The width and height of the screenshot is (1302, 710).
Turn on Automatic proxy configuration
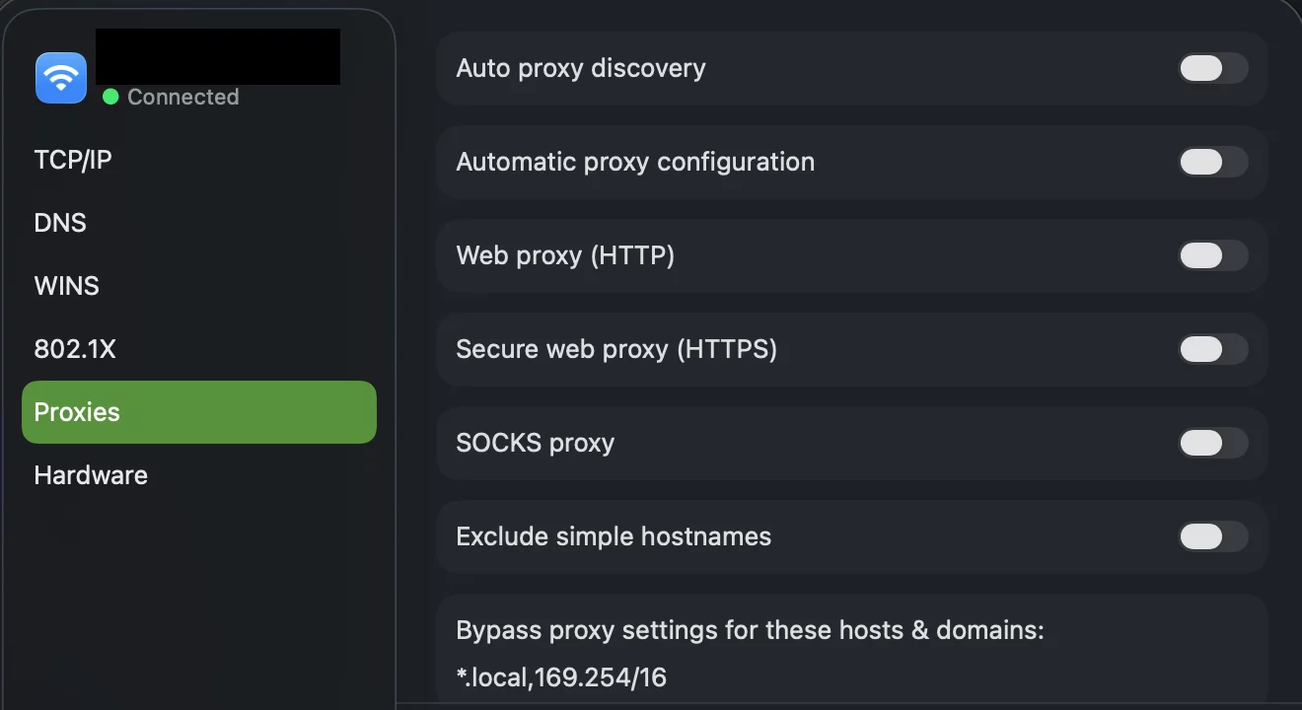[1212, 162]
